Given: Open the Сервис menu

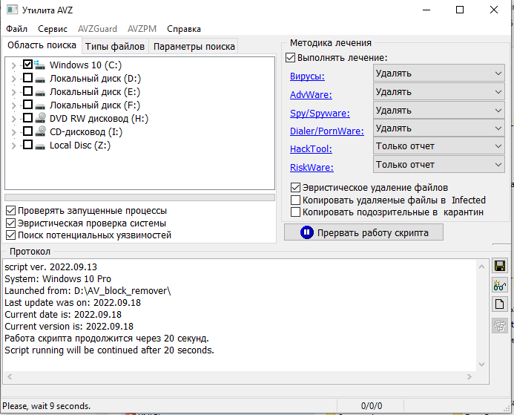Looking at the screenshot, I should [52, 29].
